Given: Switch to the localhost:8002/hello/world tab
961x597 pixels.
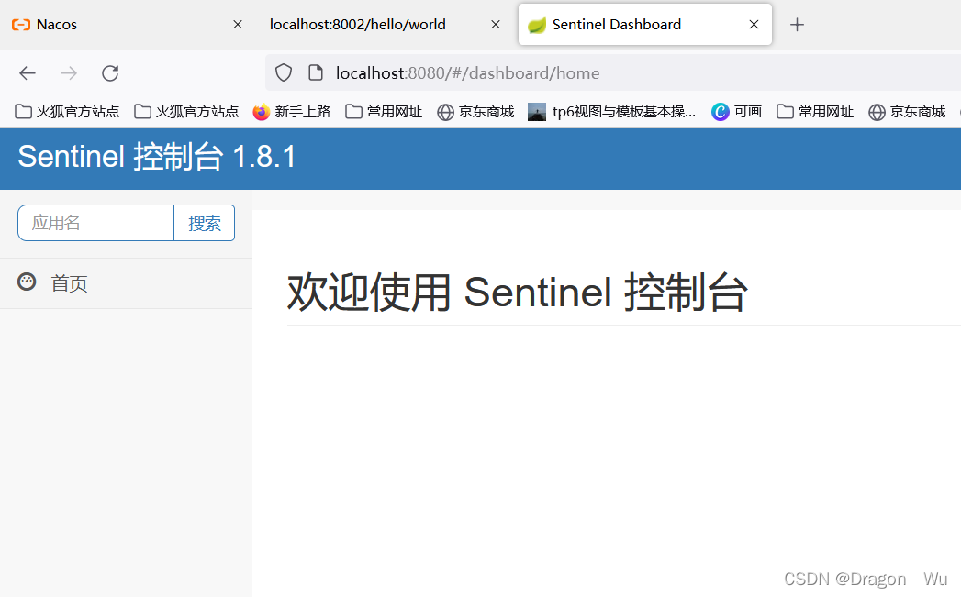Looking at the screenshot, I should coord(386,25).
